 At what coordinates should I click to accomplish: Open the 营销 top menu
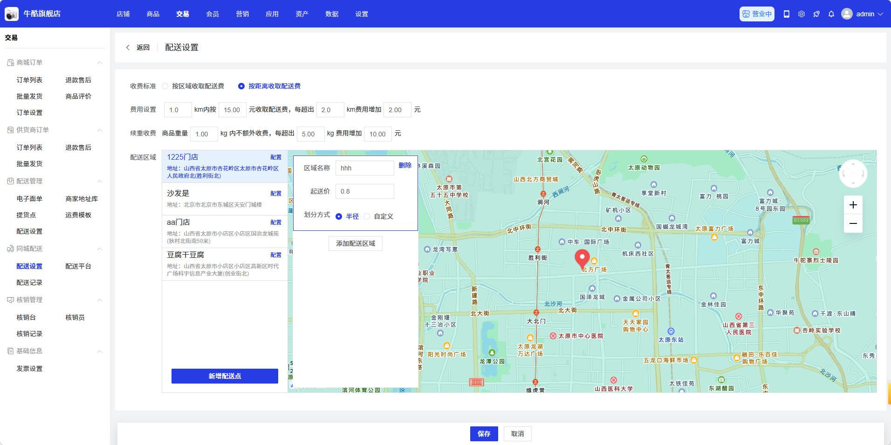pos(242,14)
